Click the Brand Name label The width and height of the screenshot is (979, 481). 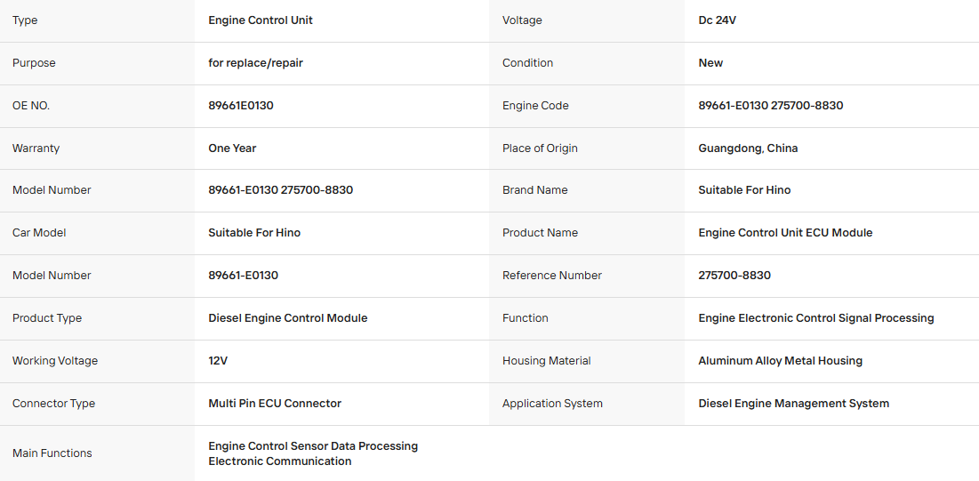click(535, 190)
